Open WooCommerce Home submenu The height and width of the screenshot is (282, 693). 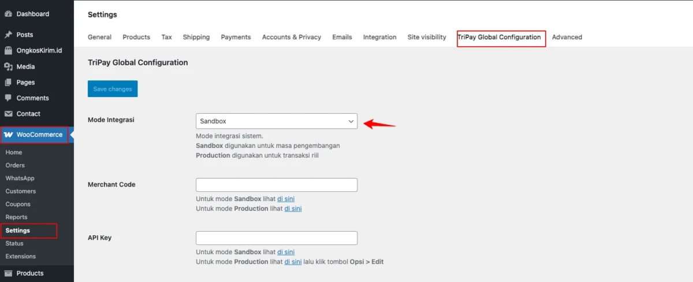pyautogui.click(x=14, y=153)
